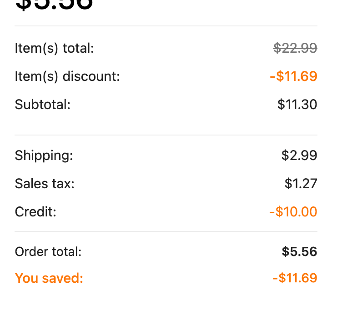Click the orange item discount amount
The width and height of the screenshot is (342, 311).
click(x=293, y=76)
